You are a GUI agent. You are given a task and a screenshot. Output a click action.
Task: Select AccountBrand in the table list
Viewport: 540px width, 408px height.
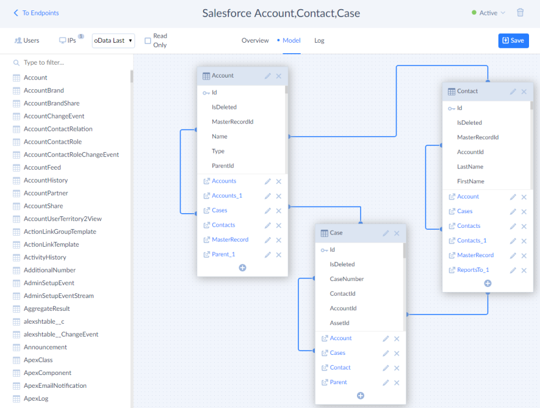[x=44, y=90]
